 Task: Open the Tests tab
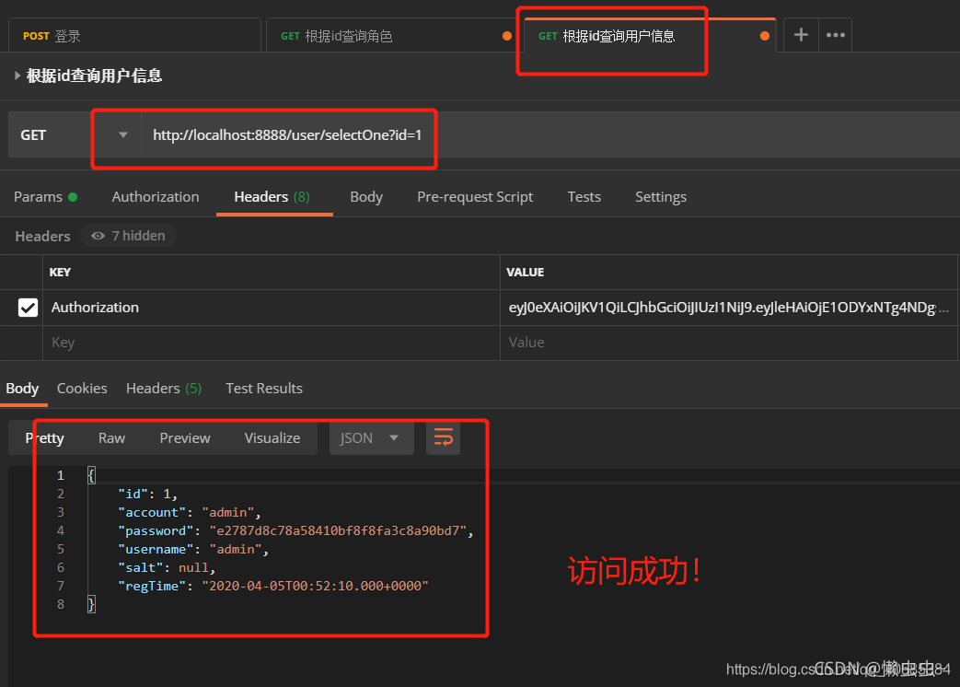click(584, 196)
